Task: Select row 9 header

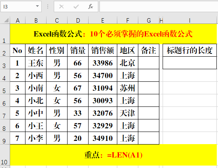Action: pos(5,138)
